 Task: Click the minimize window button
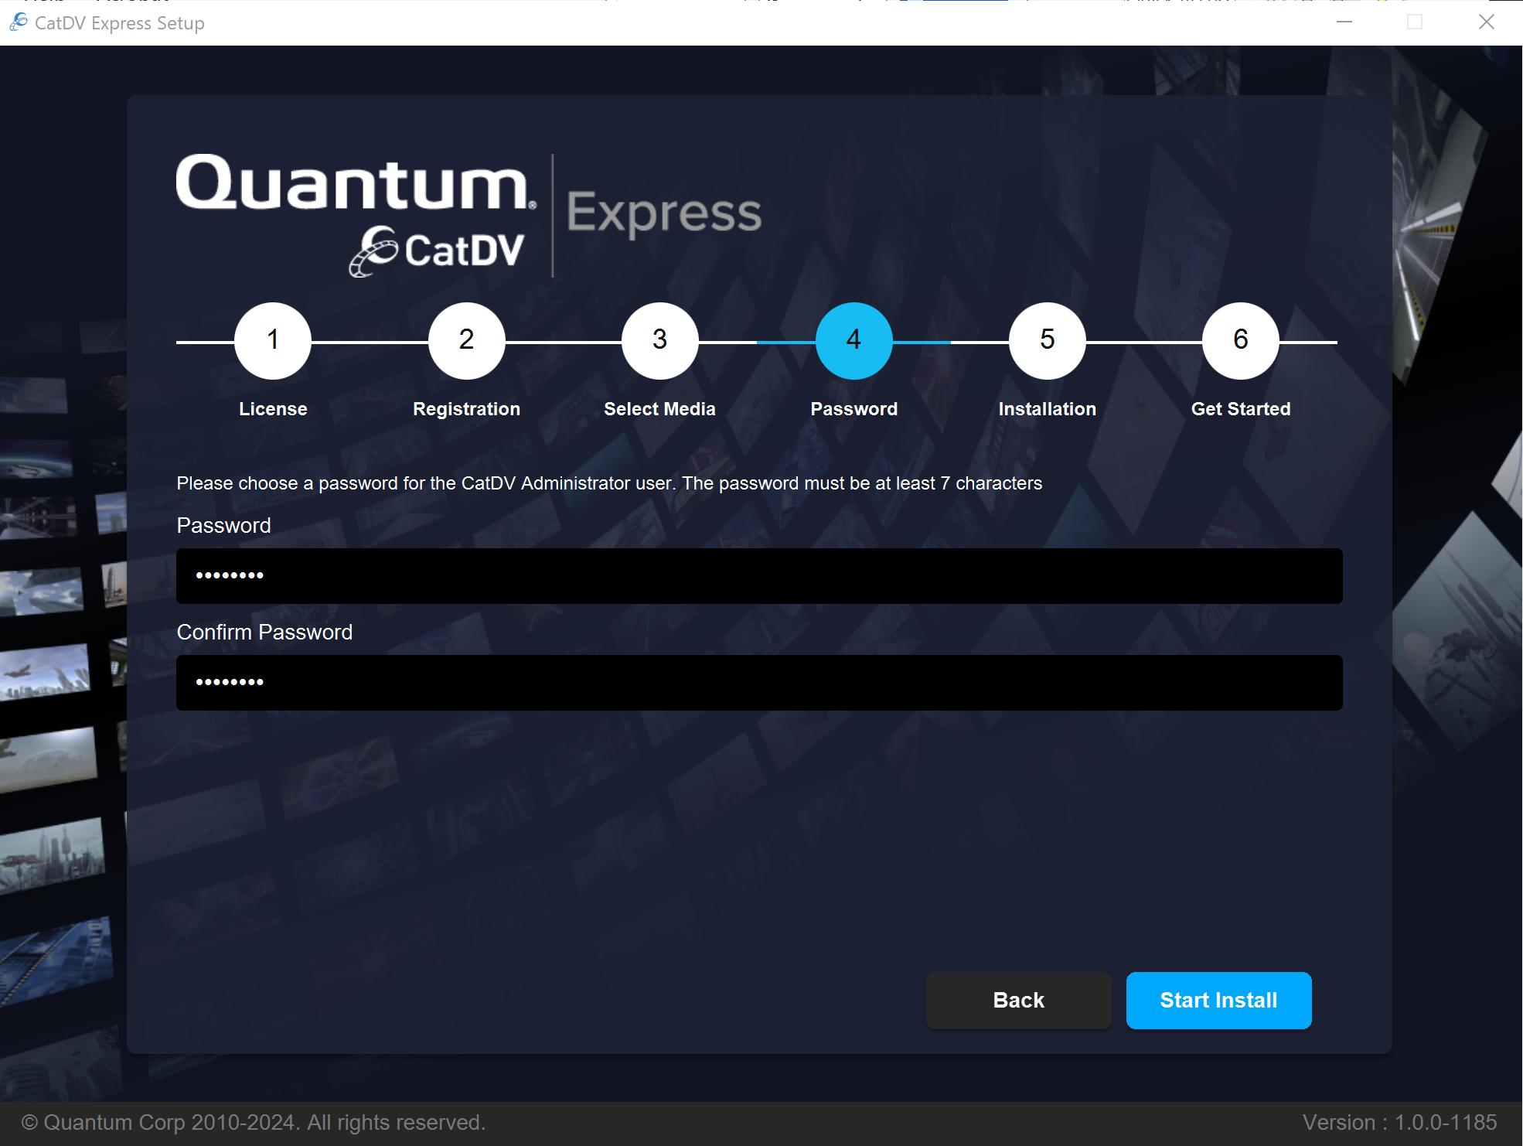point(1344,24)
